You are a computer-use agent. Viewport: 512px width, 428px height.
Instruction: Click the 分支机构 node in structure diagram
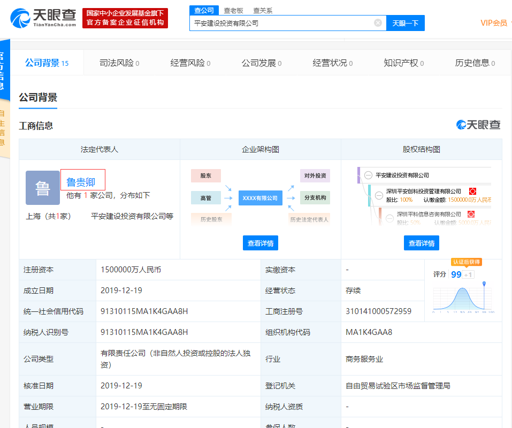[x=315, y=197]
